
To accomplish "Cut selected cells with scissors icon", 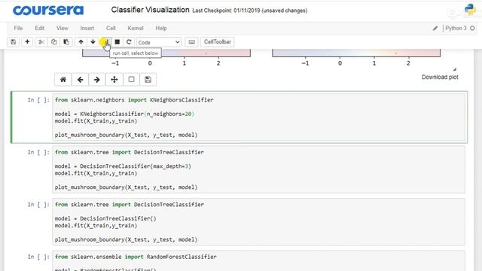I will (41, 42).
